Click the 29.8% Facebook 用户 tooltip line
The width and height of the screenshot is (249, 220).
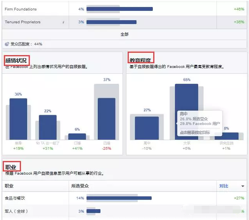[200, 123]
